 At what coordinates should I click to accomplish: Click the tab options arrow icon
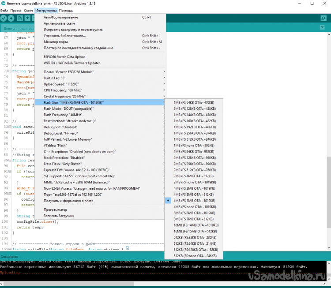pos(322,28)
